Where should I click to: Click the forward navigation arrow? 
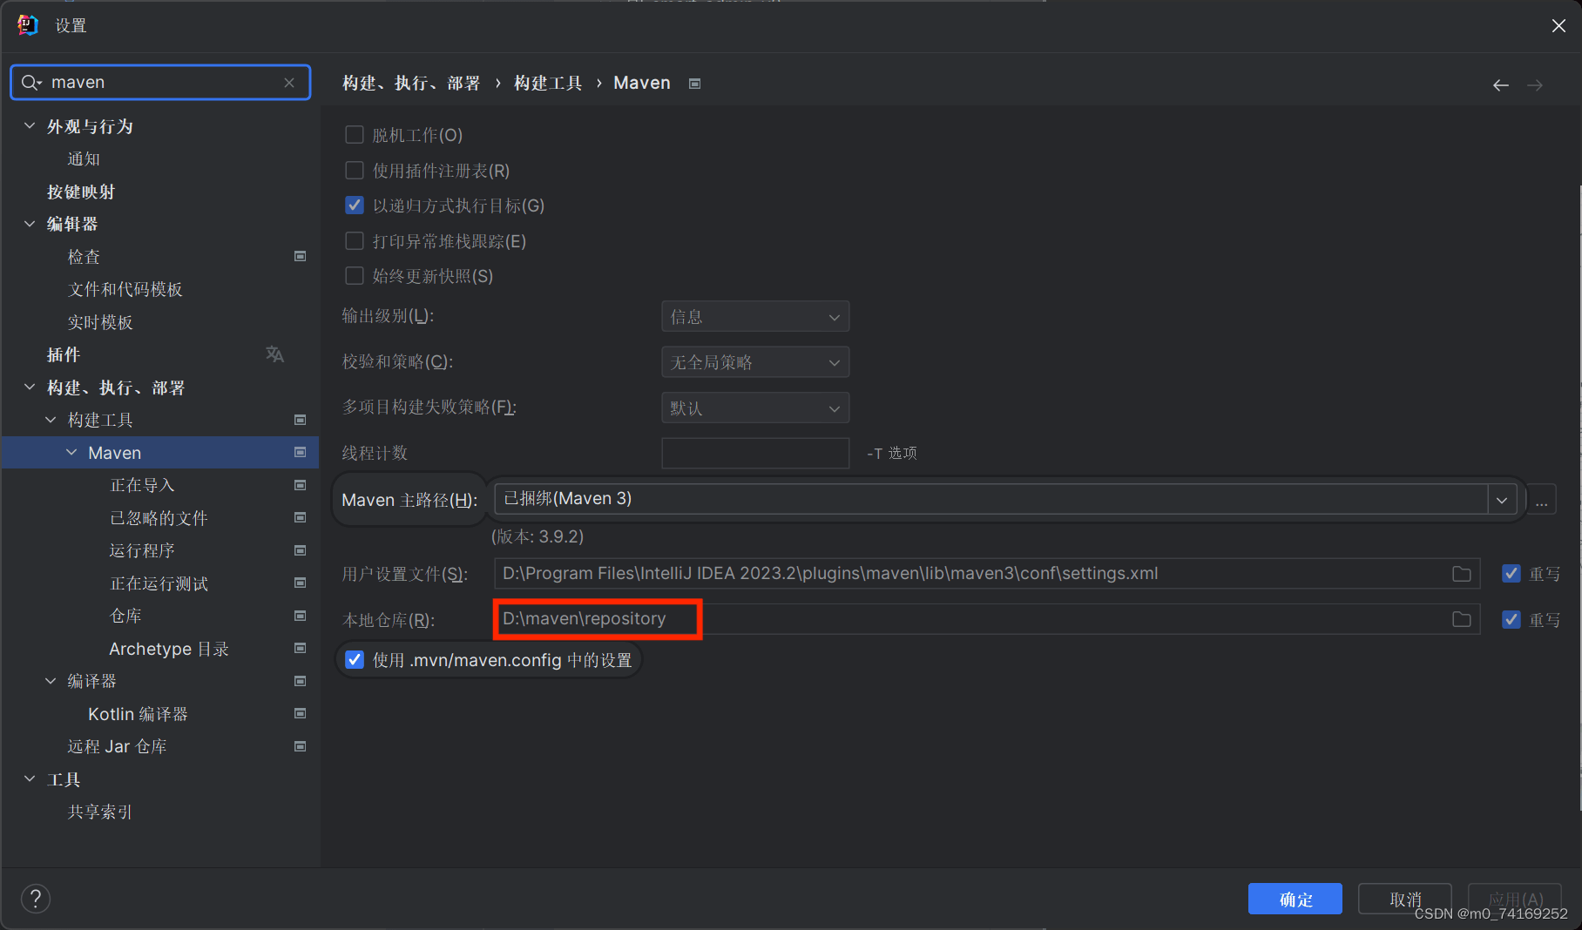pyautogui.click(x=1535, y=84)
